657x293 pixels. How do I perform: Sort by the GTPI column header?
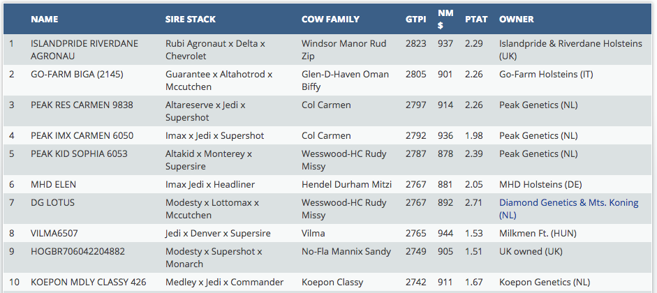[415, 20]
